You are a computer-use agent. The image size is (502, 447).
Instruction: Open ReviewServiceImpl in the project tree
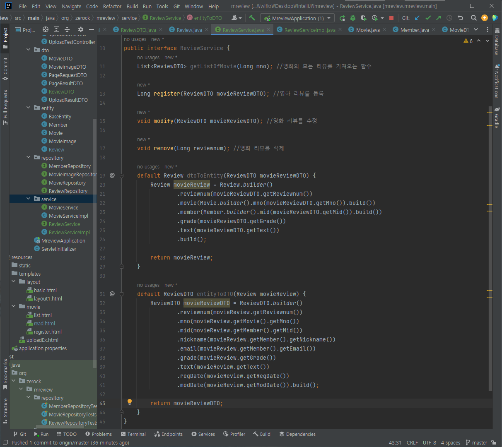(x=69, y=232)
